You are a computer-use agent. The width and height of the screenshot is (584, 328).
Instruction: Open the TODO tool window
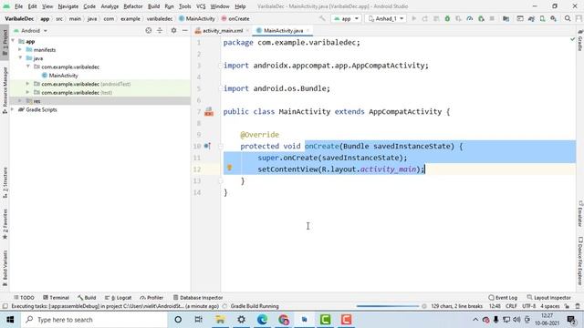[x=24, y=298]
